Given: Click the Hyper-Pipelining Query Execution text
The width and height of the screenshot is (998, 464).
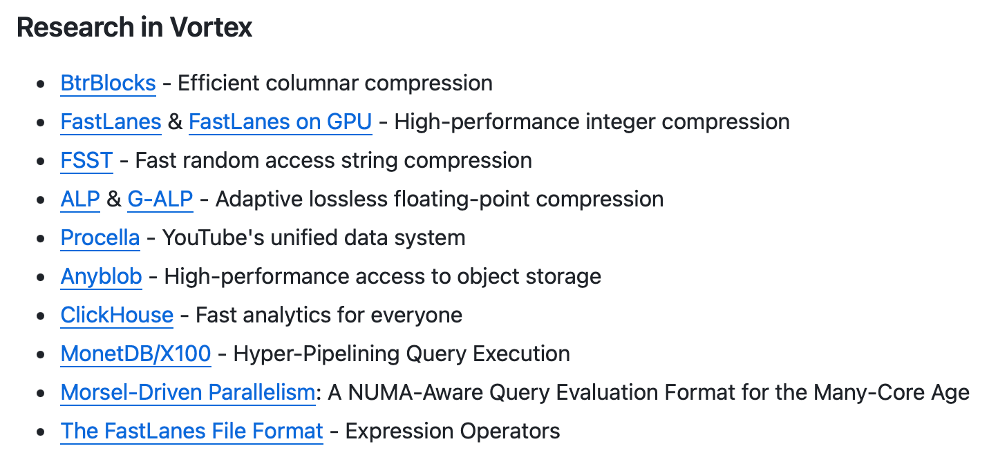Looking at the screenshot, I should pos(402,354).
